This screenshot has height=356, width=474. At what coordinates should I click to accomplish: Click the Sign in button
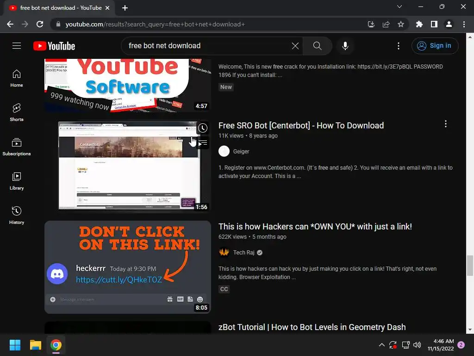point(435,46)
